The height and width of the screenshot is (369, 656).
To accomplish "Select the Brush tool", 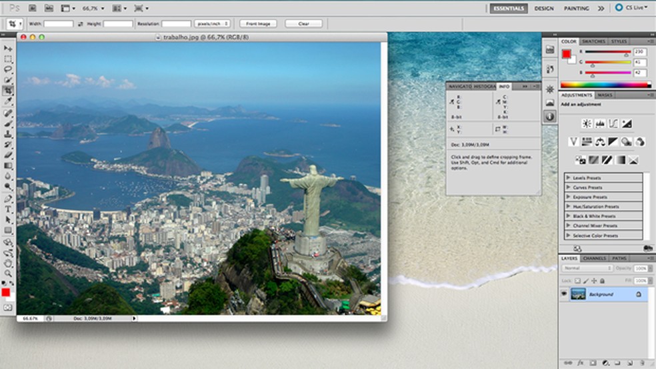I will coord(8,124).
